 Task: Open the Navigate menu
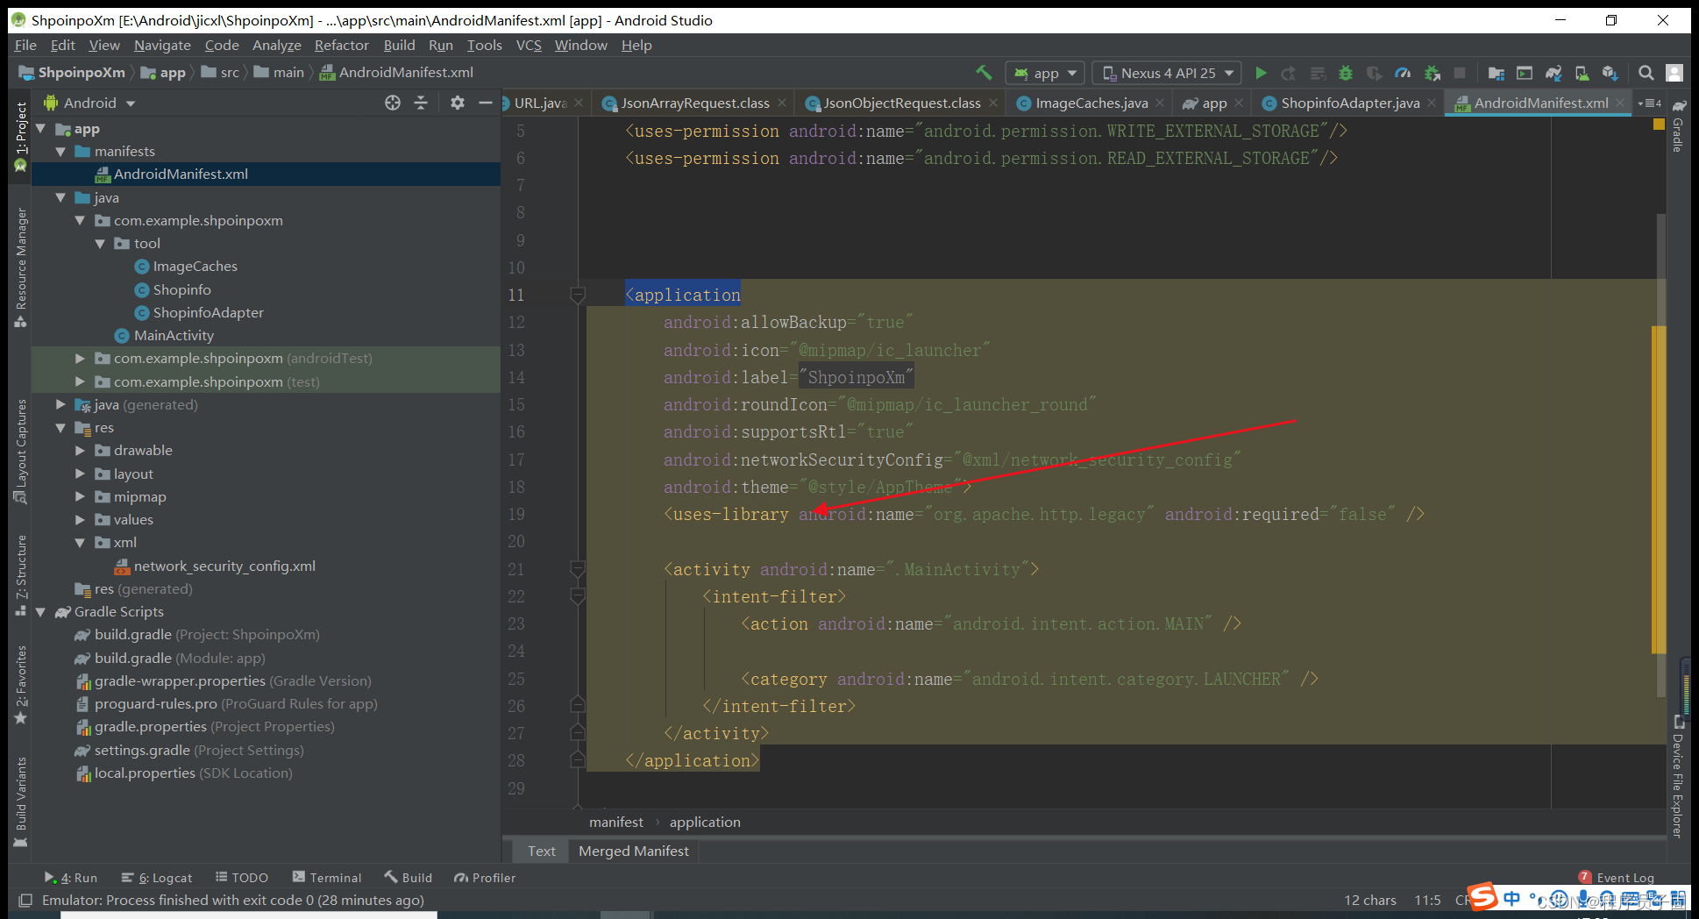(x=162, y=46)
